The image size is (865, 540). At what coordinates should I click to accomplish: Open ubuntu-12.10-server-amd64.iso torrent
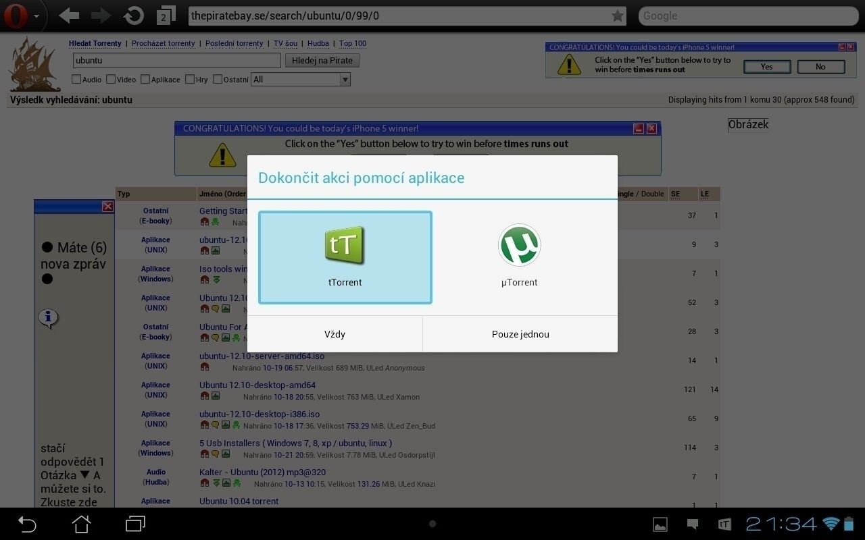pyautogui.click(x=262, y=356)
